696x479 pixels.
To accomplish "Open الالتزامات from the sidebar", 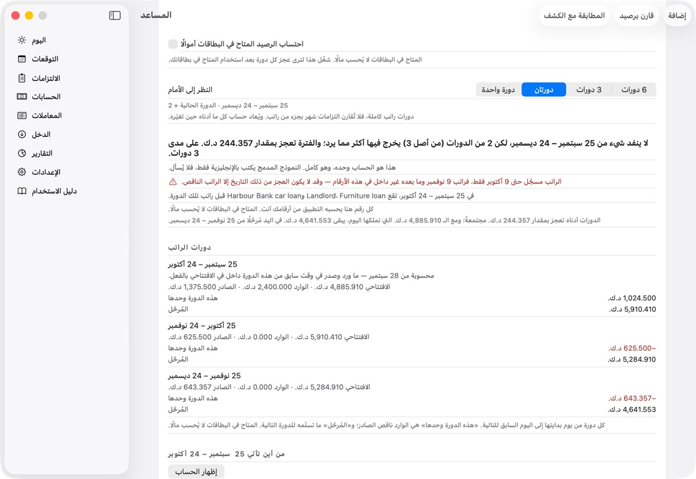I will 67,78.
